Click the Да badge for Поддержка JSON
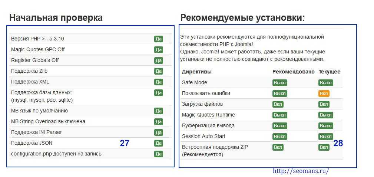The image size is (374, 177). (158, 143)
